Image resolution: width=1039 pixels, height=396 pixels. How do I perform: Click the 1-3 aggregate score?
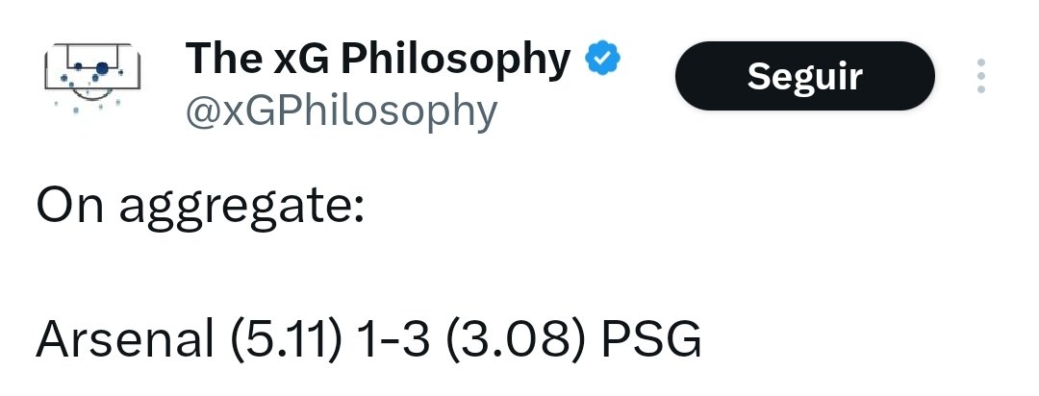tap(393, 339)
